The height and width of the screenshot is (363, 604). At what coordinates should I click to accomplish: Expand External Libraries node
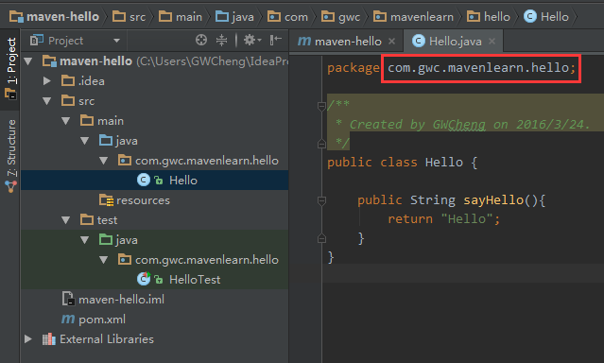pos(28,339)
